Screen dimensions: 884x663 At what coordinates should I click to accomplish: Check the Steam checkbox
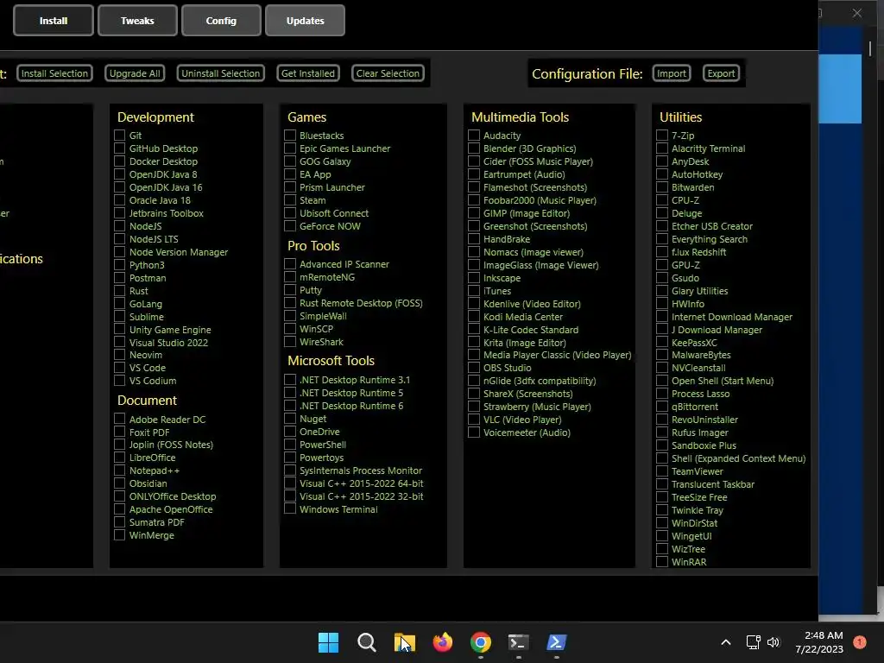[290, 200]
